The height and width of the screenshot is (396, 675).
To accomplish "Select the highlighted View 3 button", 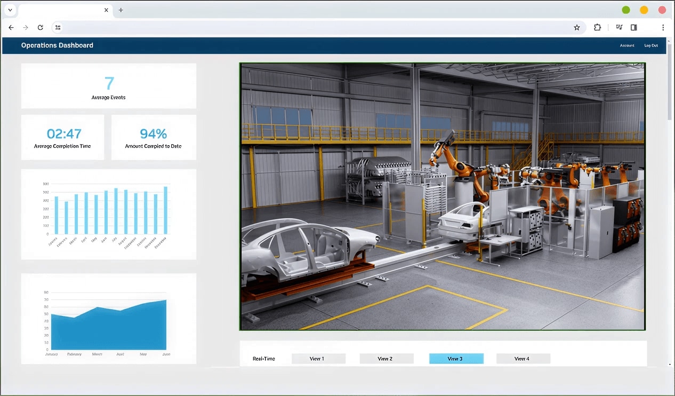I will point(456,359).
